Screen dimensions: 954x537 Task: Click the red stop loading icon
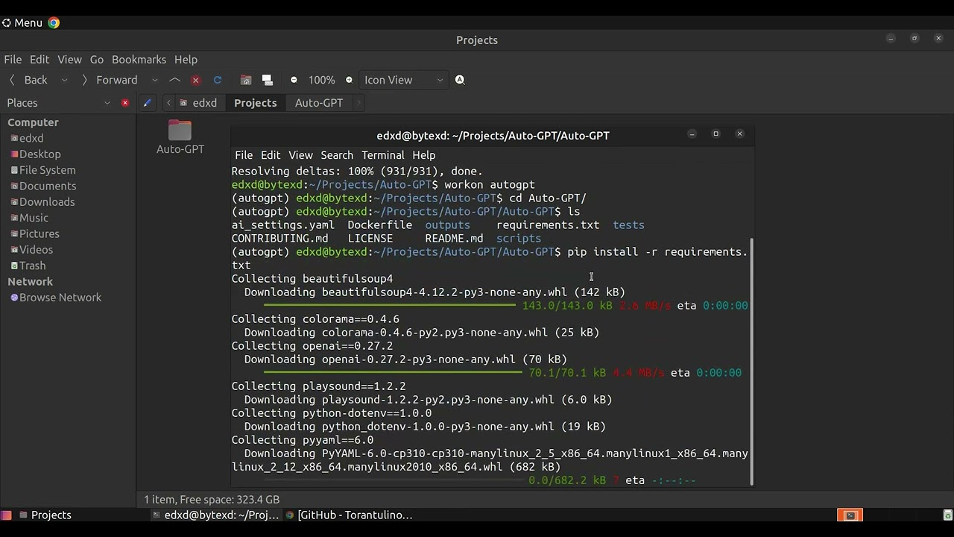click(x=196, y=80)
